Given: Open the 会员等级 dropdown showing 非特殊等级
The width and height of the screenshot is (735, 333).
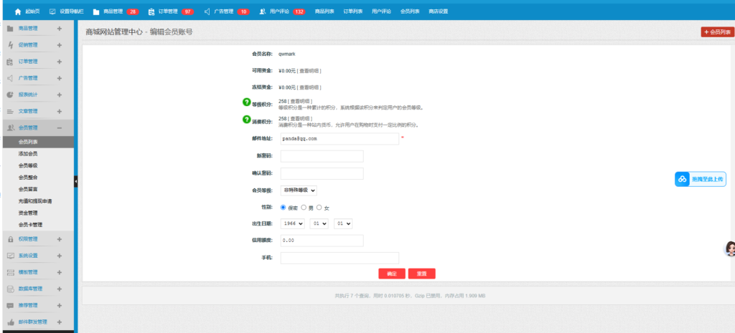Looking at the screenshot, I should tap(299, 190).
